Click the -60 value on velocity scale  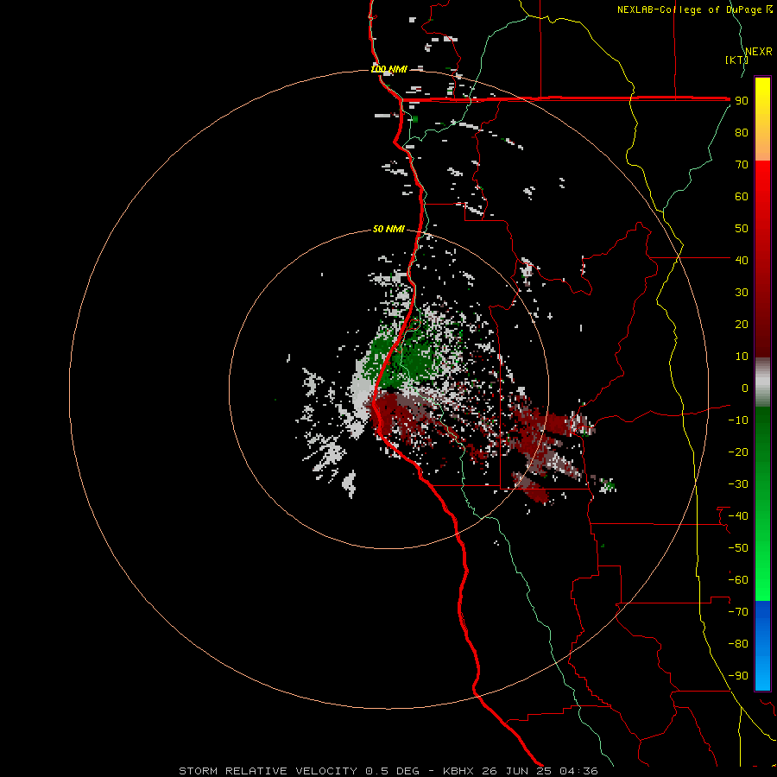tap(738, 580)
